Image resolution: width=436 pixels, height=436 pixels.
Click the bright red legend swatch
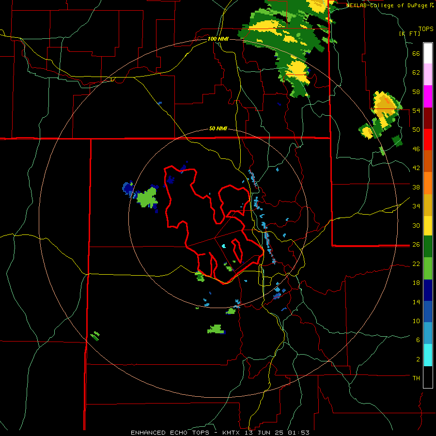coord(428,140)
